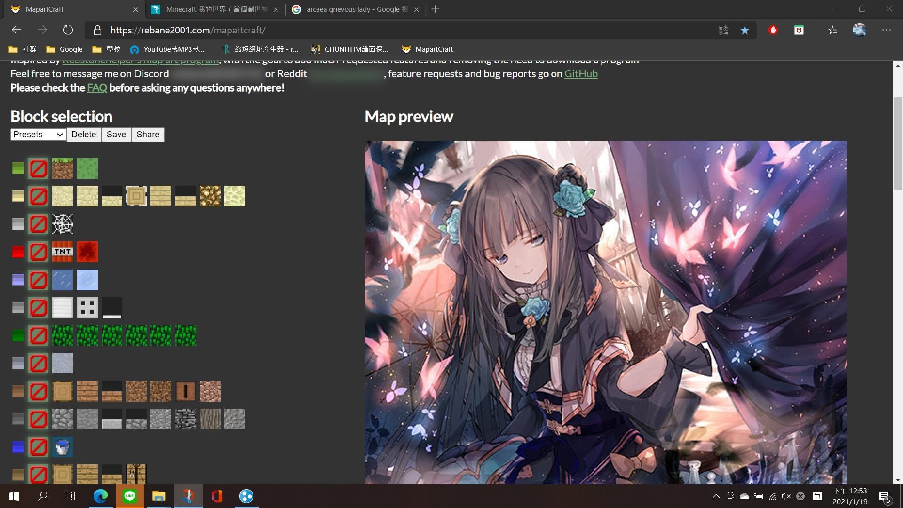Screen dimensions: 903x508
Task: Open browser settings and more menu
Action: (x=887, y=30)
